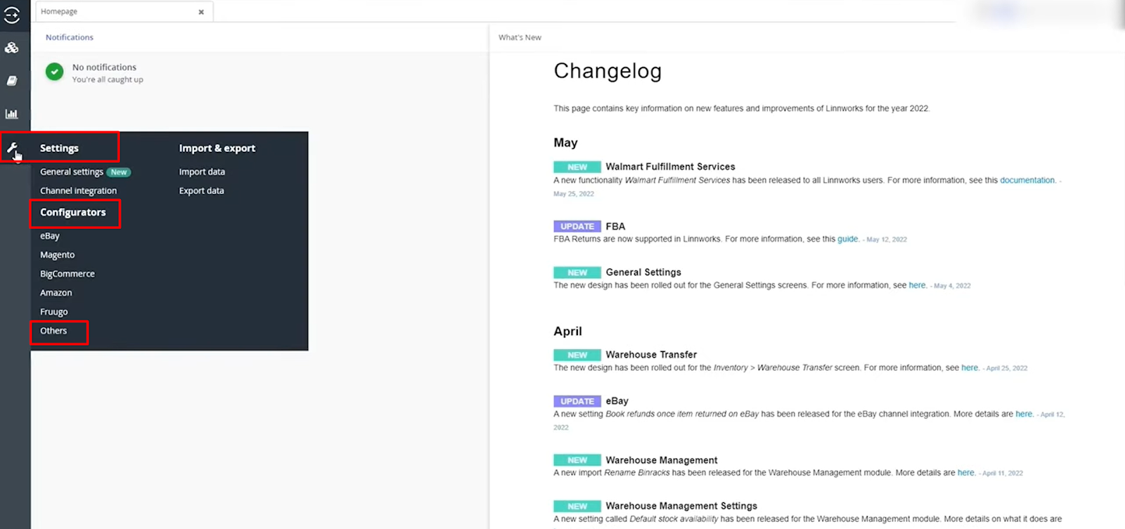
Task: Follow the Warehouse Management here link
Action: [966, 473]
